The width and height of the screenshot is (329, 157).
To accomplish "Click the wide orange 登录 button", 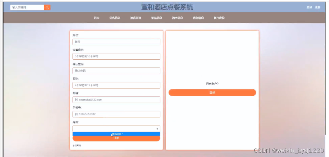I will coord(212,92).
